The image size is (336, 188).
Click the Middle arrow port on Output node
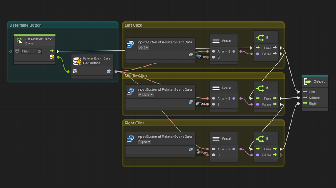305,97
